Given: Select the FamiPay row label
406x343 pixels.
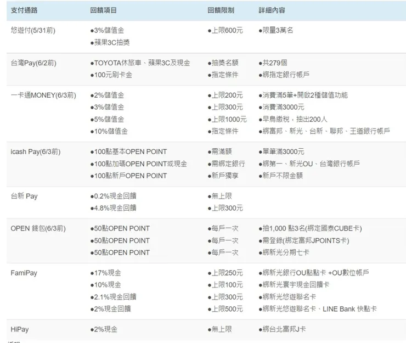Looking at the screenshot, I should 24,273.
